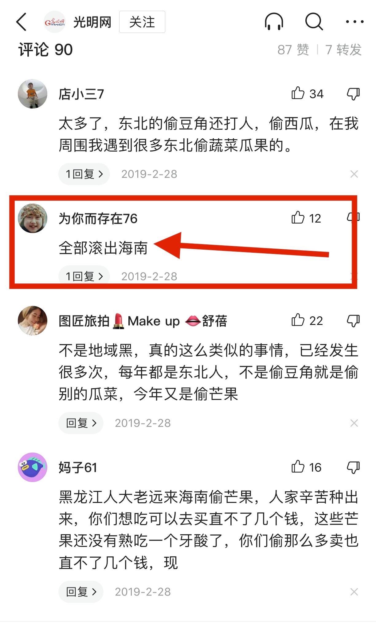This screenshot has width=376, height=625.
Task: Like the comment by 店小三7
Action: [298, 93]
